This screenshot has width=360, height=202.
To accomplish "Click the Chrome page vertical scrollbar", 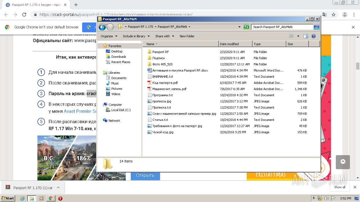I will click(x=358, y=66).
